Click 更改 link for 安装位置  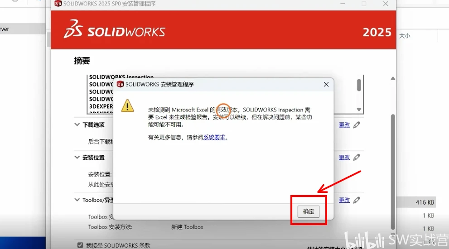(344, 158)
